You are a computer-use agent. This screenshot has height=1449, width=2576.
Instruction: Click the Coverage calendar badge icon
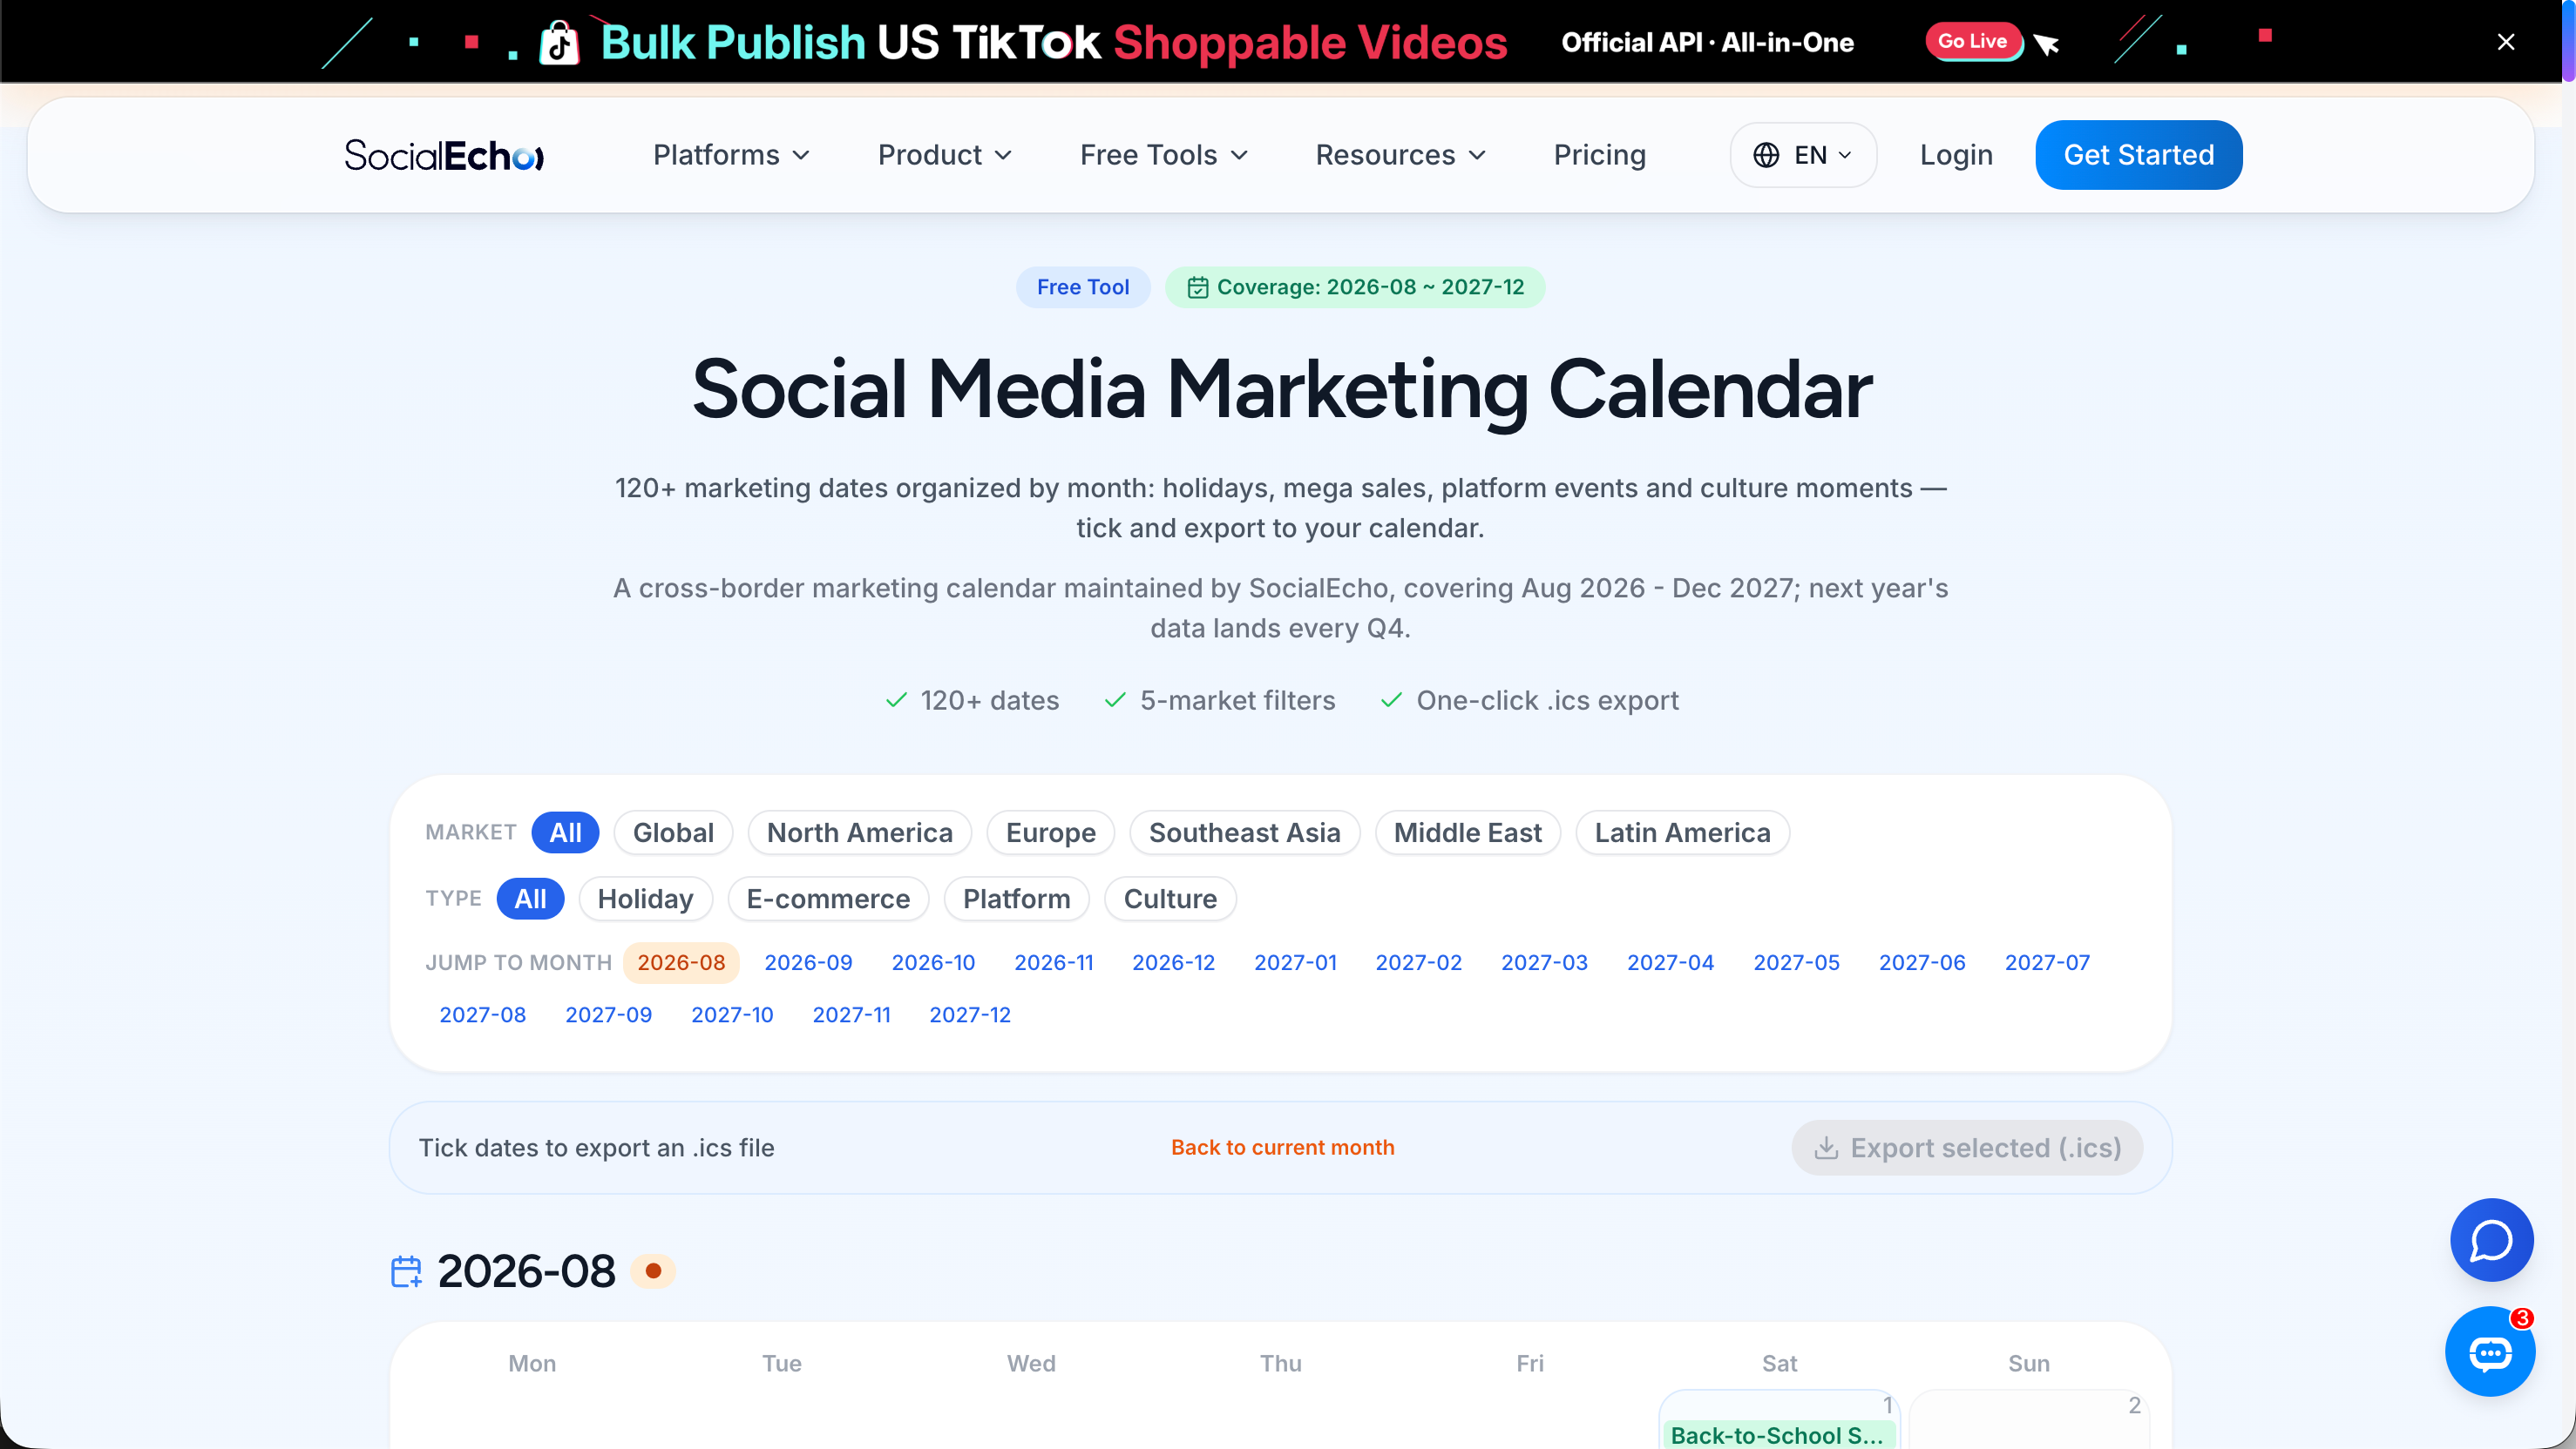pyautogui.click(x=1197, y=288)
